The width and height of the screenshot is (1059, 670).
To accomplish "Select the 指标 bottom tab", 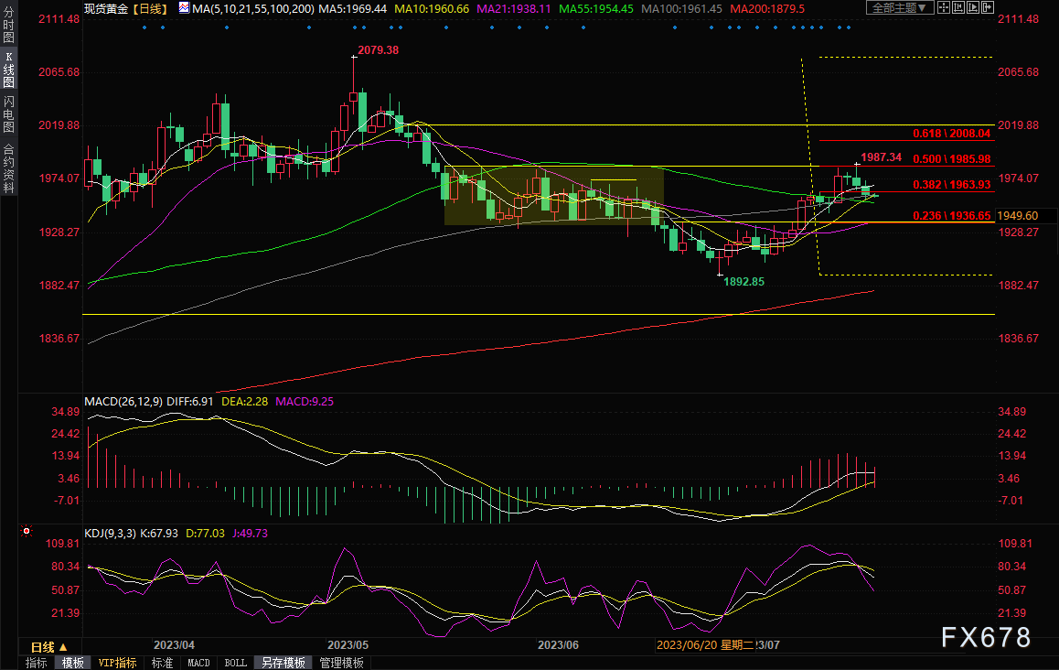I will pos(36,664).
